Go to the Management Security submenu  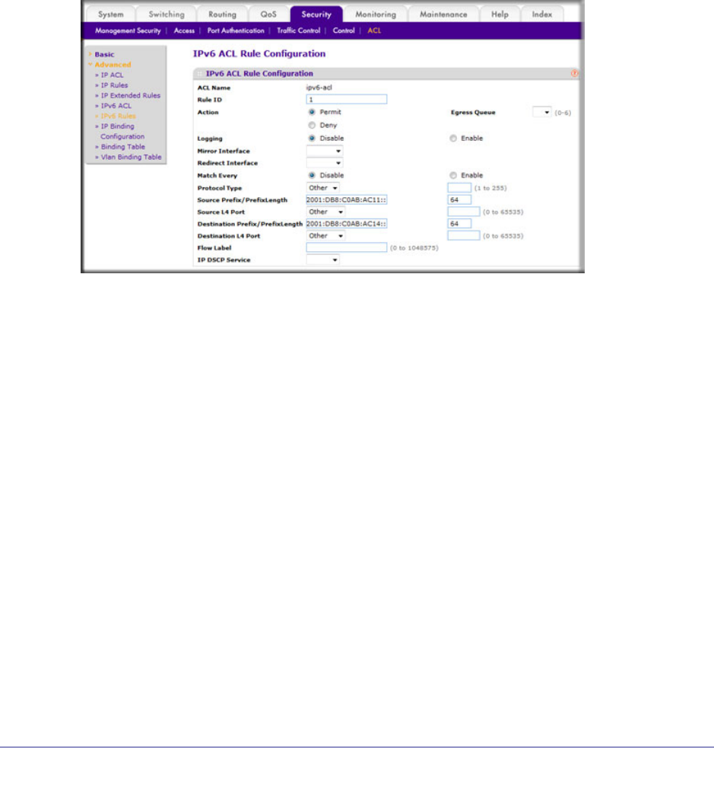tap(128, 30)
